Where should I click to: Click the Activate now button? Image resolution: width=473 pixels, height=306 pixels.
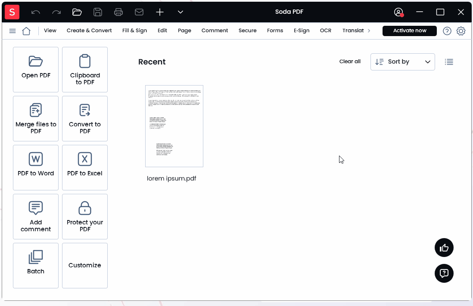click(x=410, y=31)
